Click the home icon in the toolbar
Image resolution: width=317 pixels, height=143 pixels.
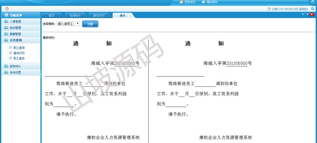[x=7, y=8]
